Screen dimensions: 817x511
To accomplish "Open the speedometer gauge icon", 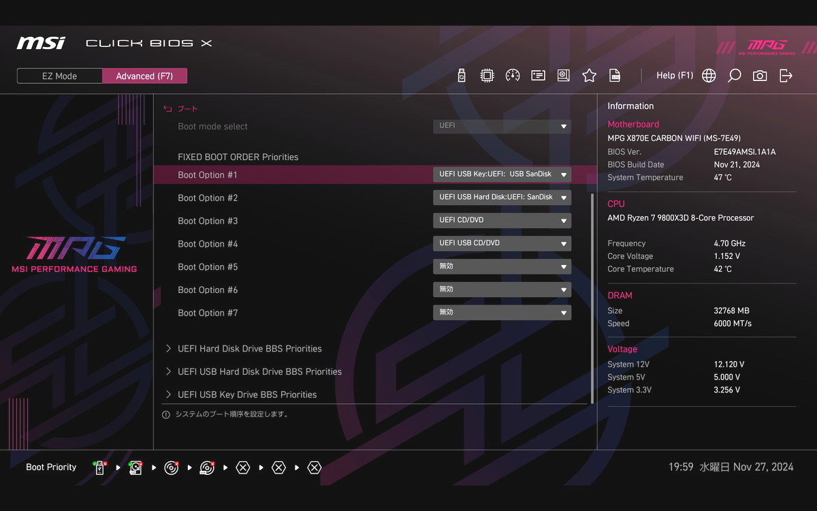I will [513, 76].
